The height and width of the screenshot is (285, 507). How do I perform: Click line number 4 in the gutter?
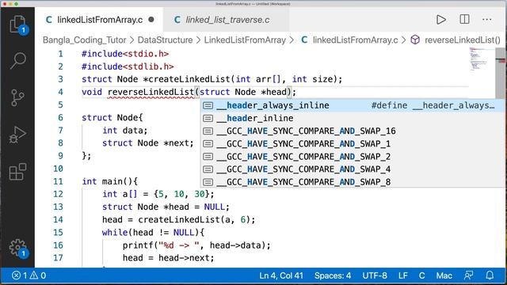tap(60, 92)
